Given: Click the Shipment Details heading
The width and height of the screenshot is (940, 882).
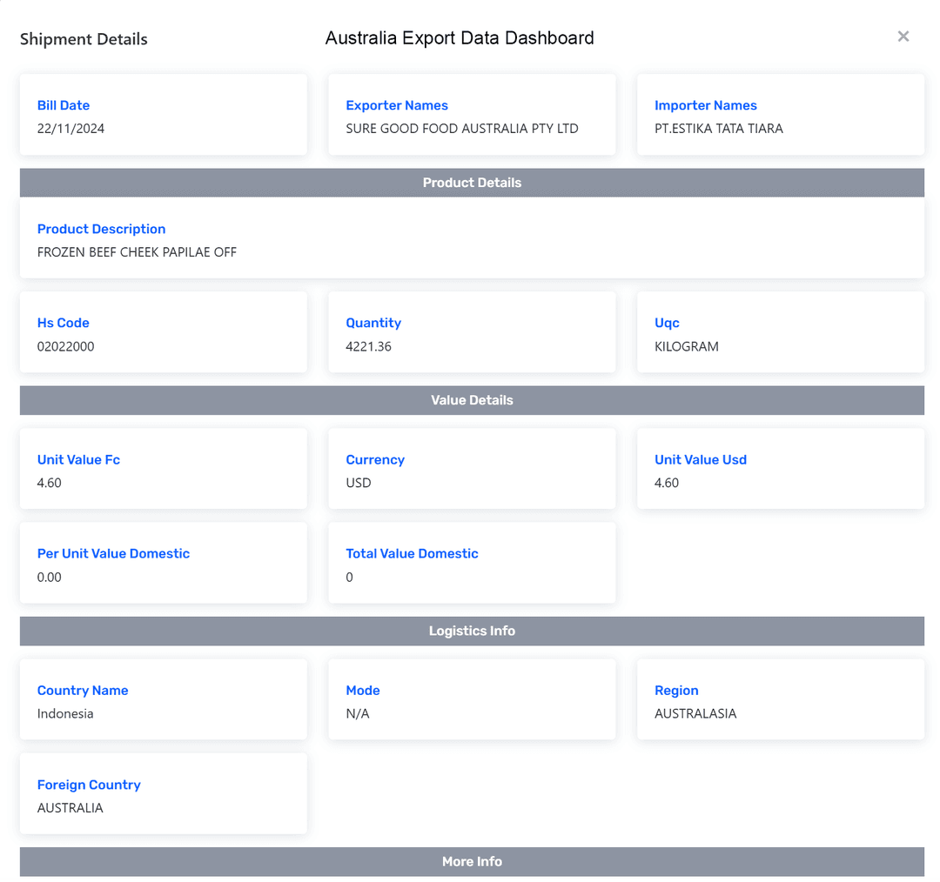Looking at the screenshot, I should (x=84, y=39).
